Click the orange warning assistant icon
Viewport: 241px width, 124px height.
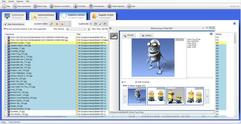57,24
